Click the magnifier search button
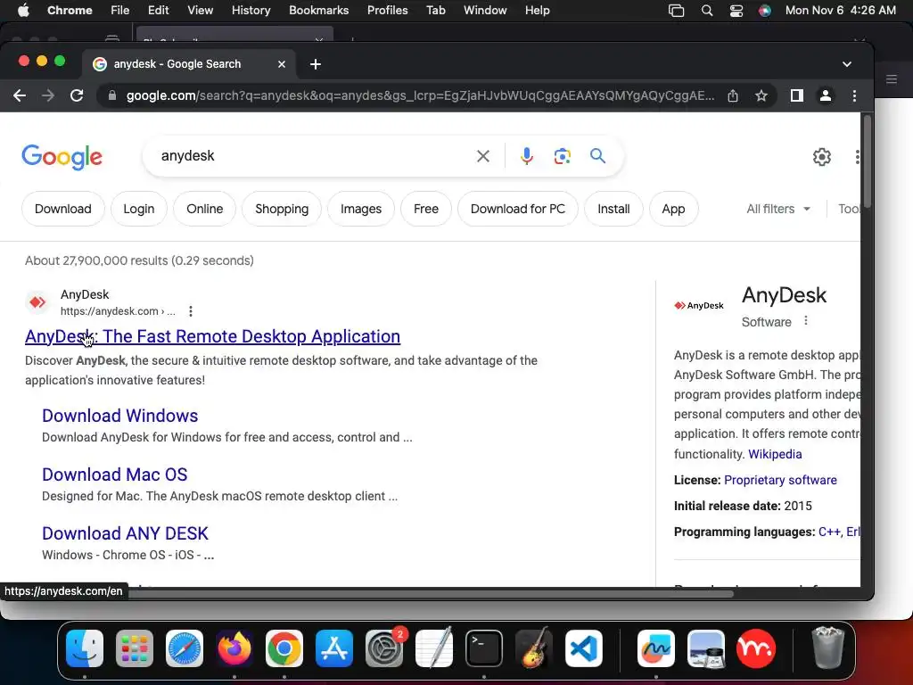The image size is (913, 685). 597,155
